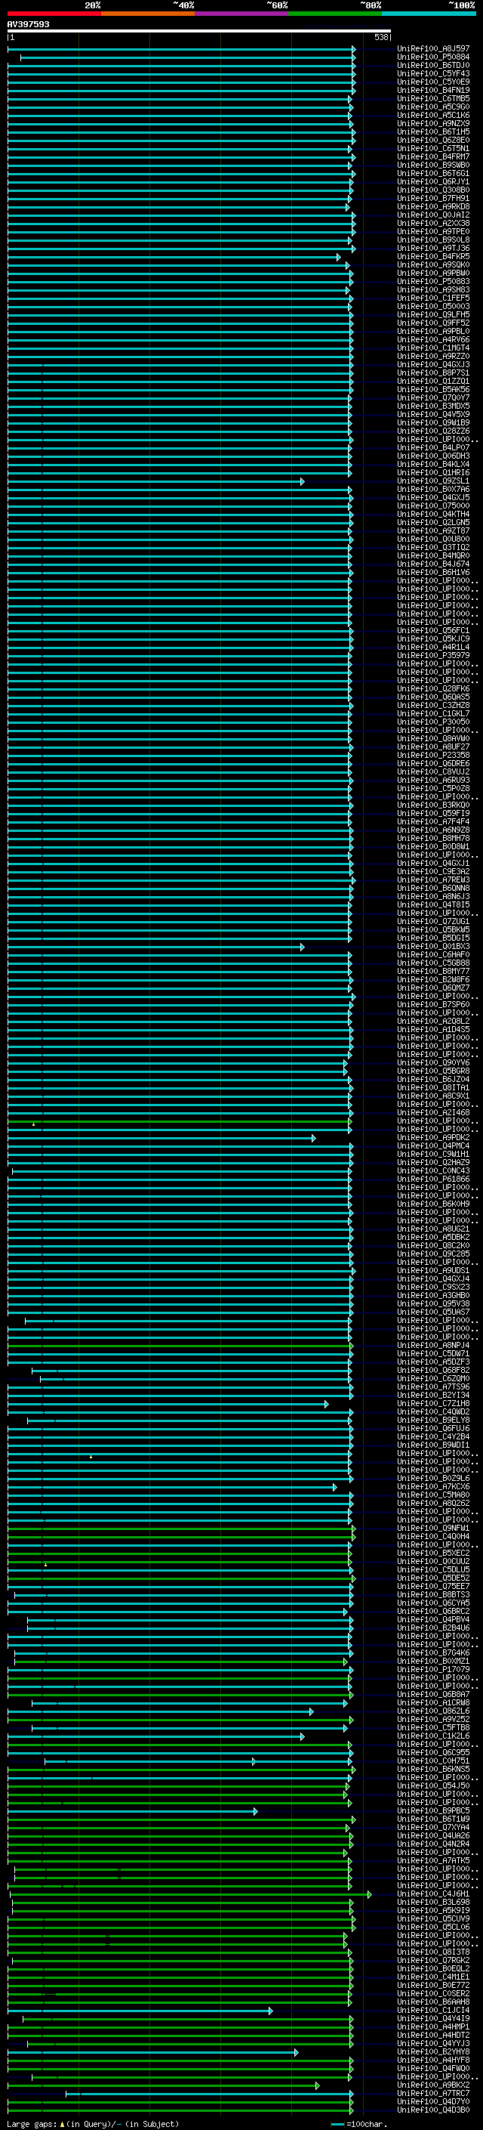The width and height of the screenshot is (483, 2130).
Task: Click the cyan ~100% identity legend segment
Action: [429, 14]
